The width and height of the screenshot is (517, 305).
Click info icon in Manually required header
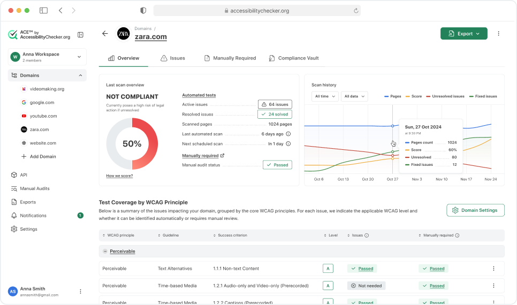tap(457, 235)
